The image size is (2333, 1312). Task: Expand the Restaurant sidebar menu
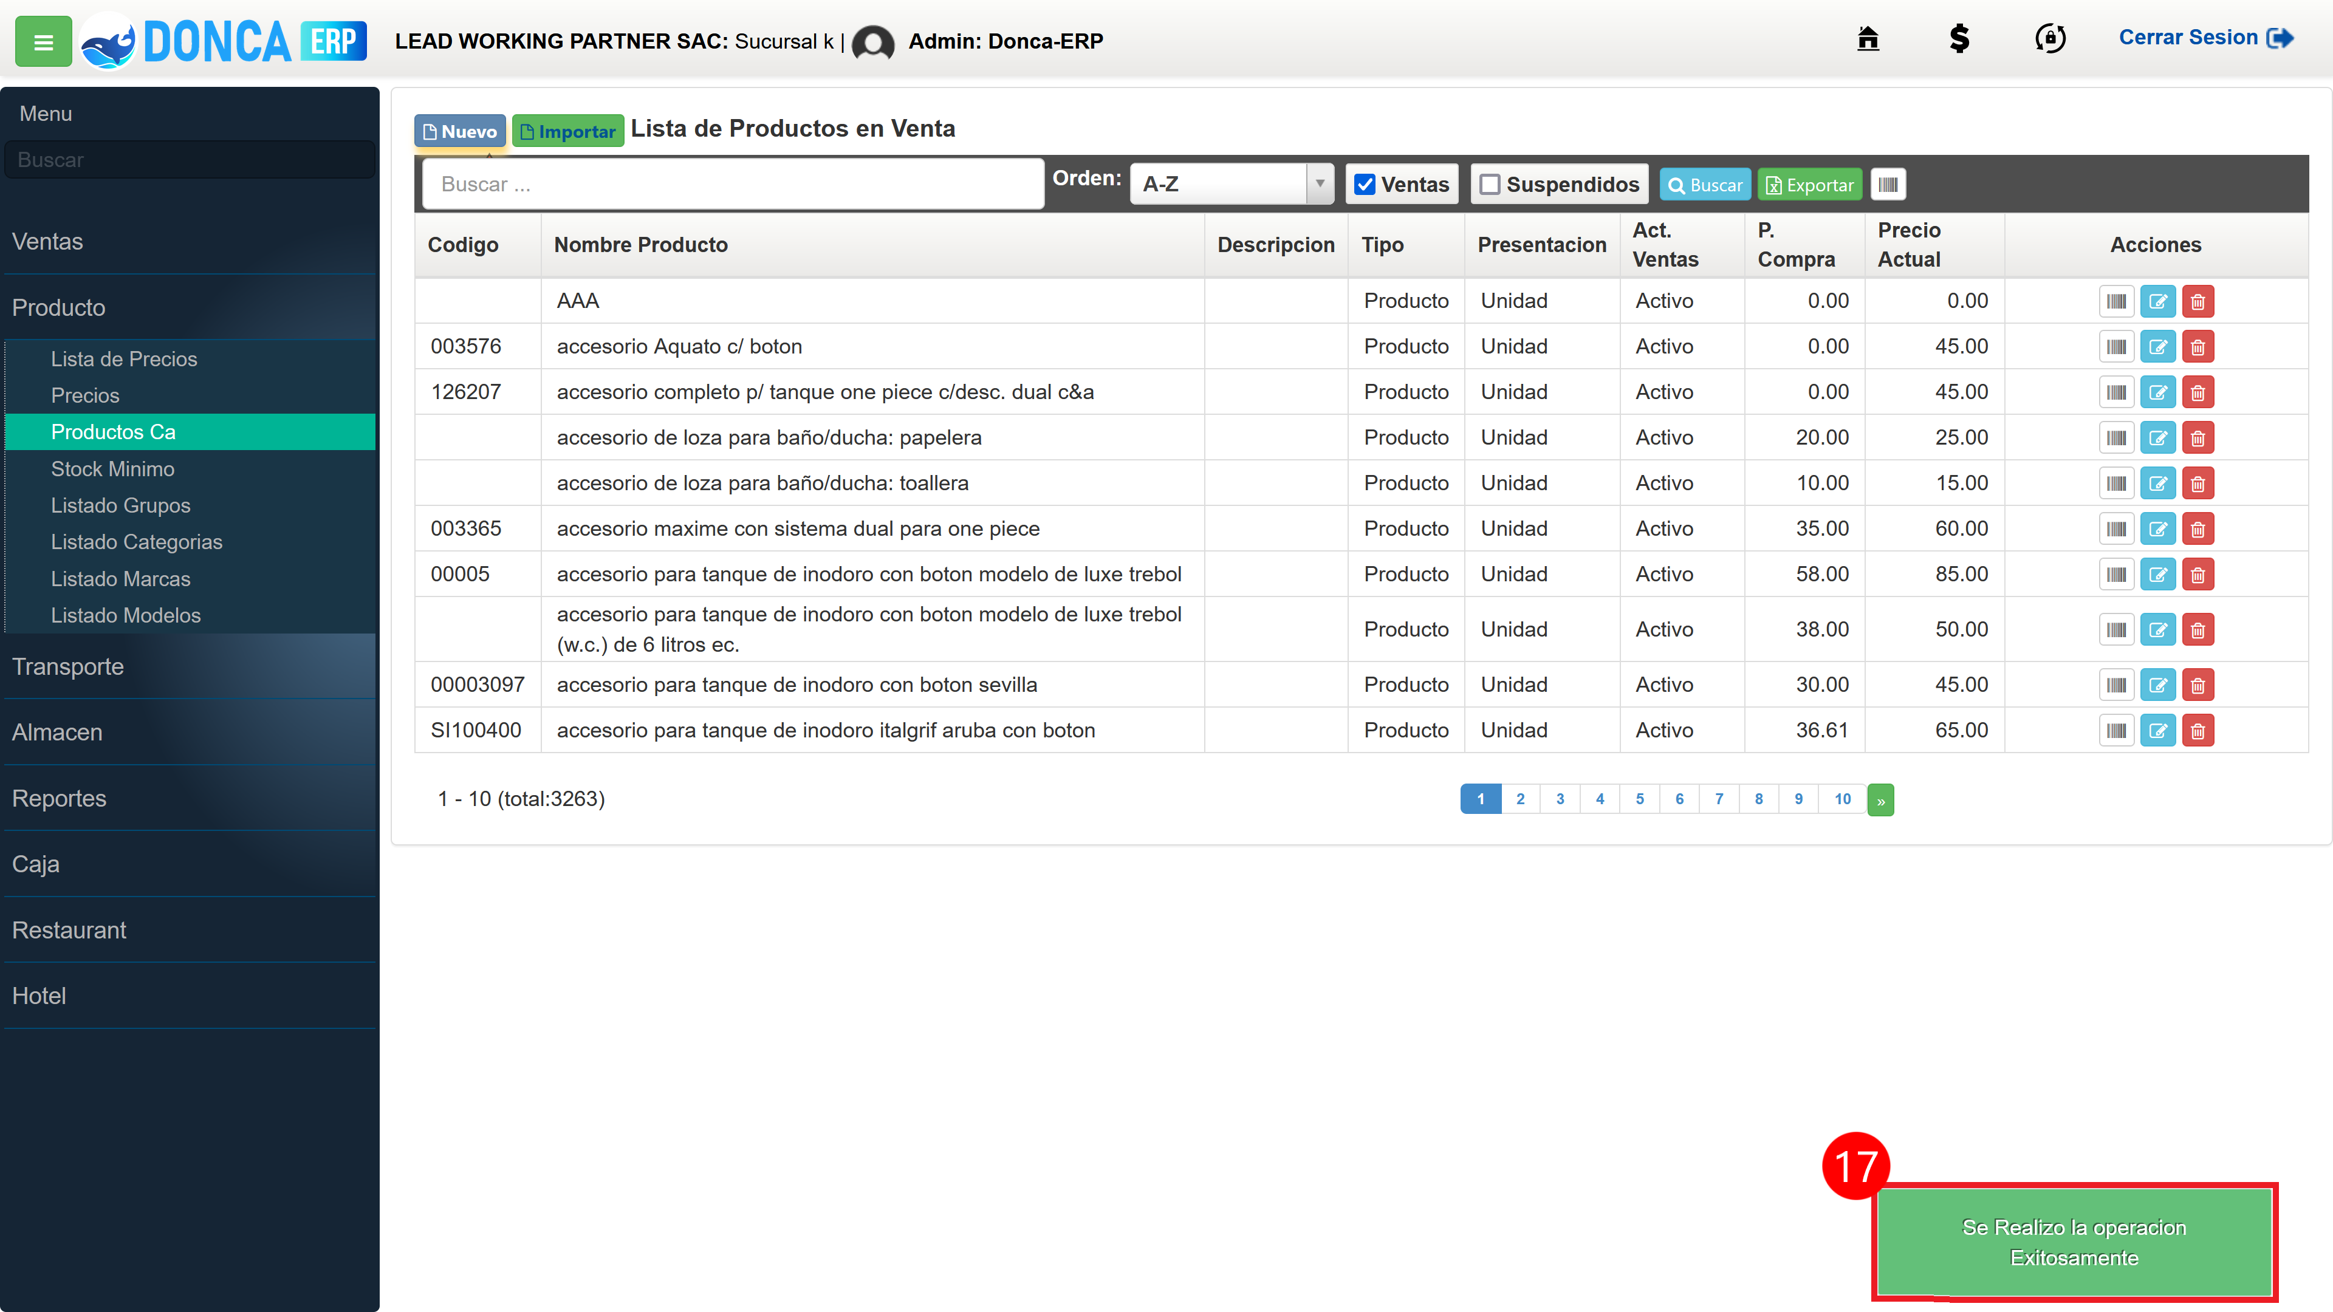(x=190, y=930)
